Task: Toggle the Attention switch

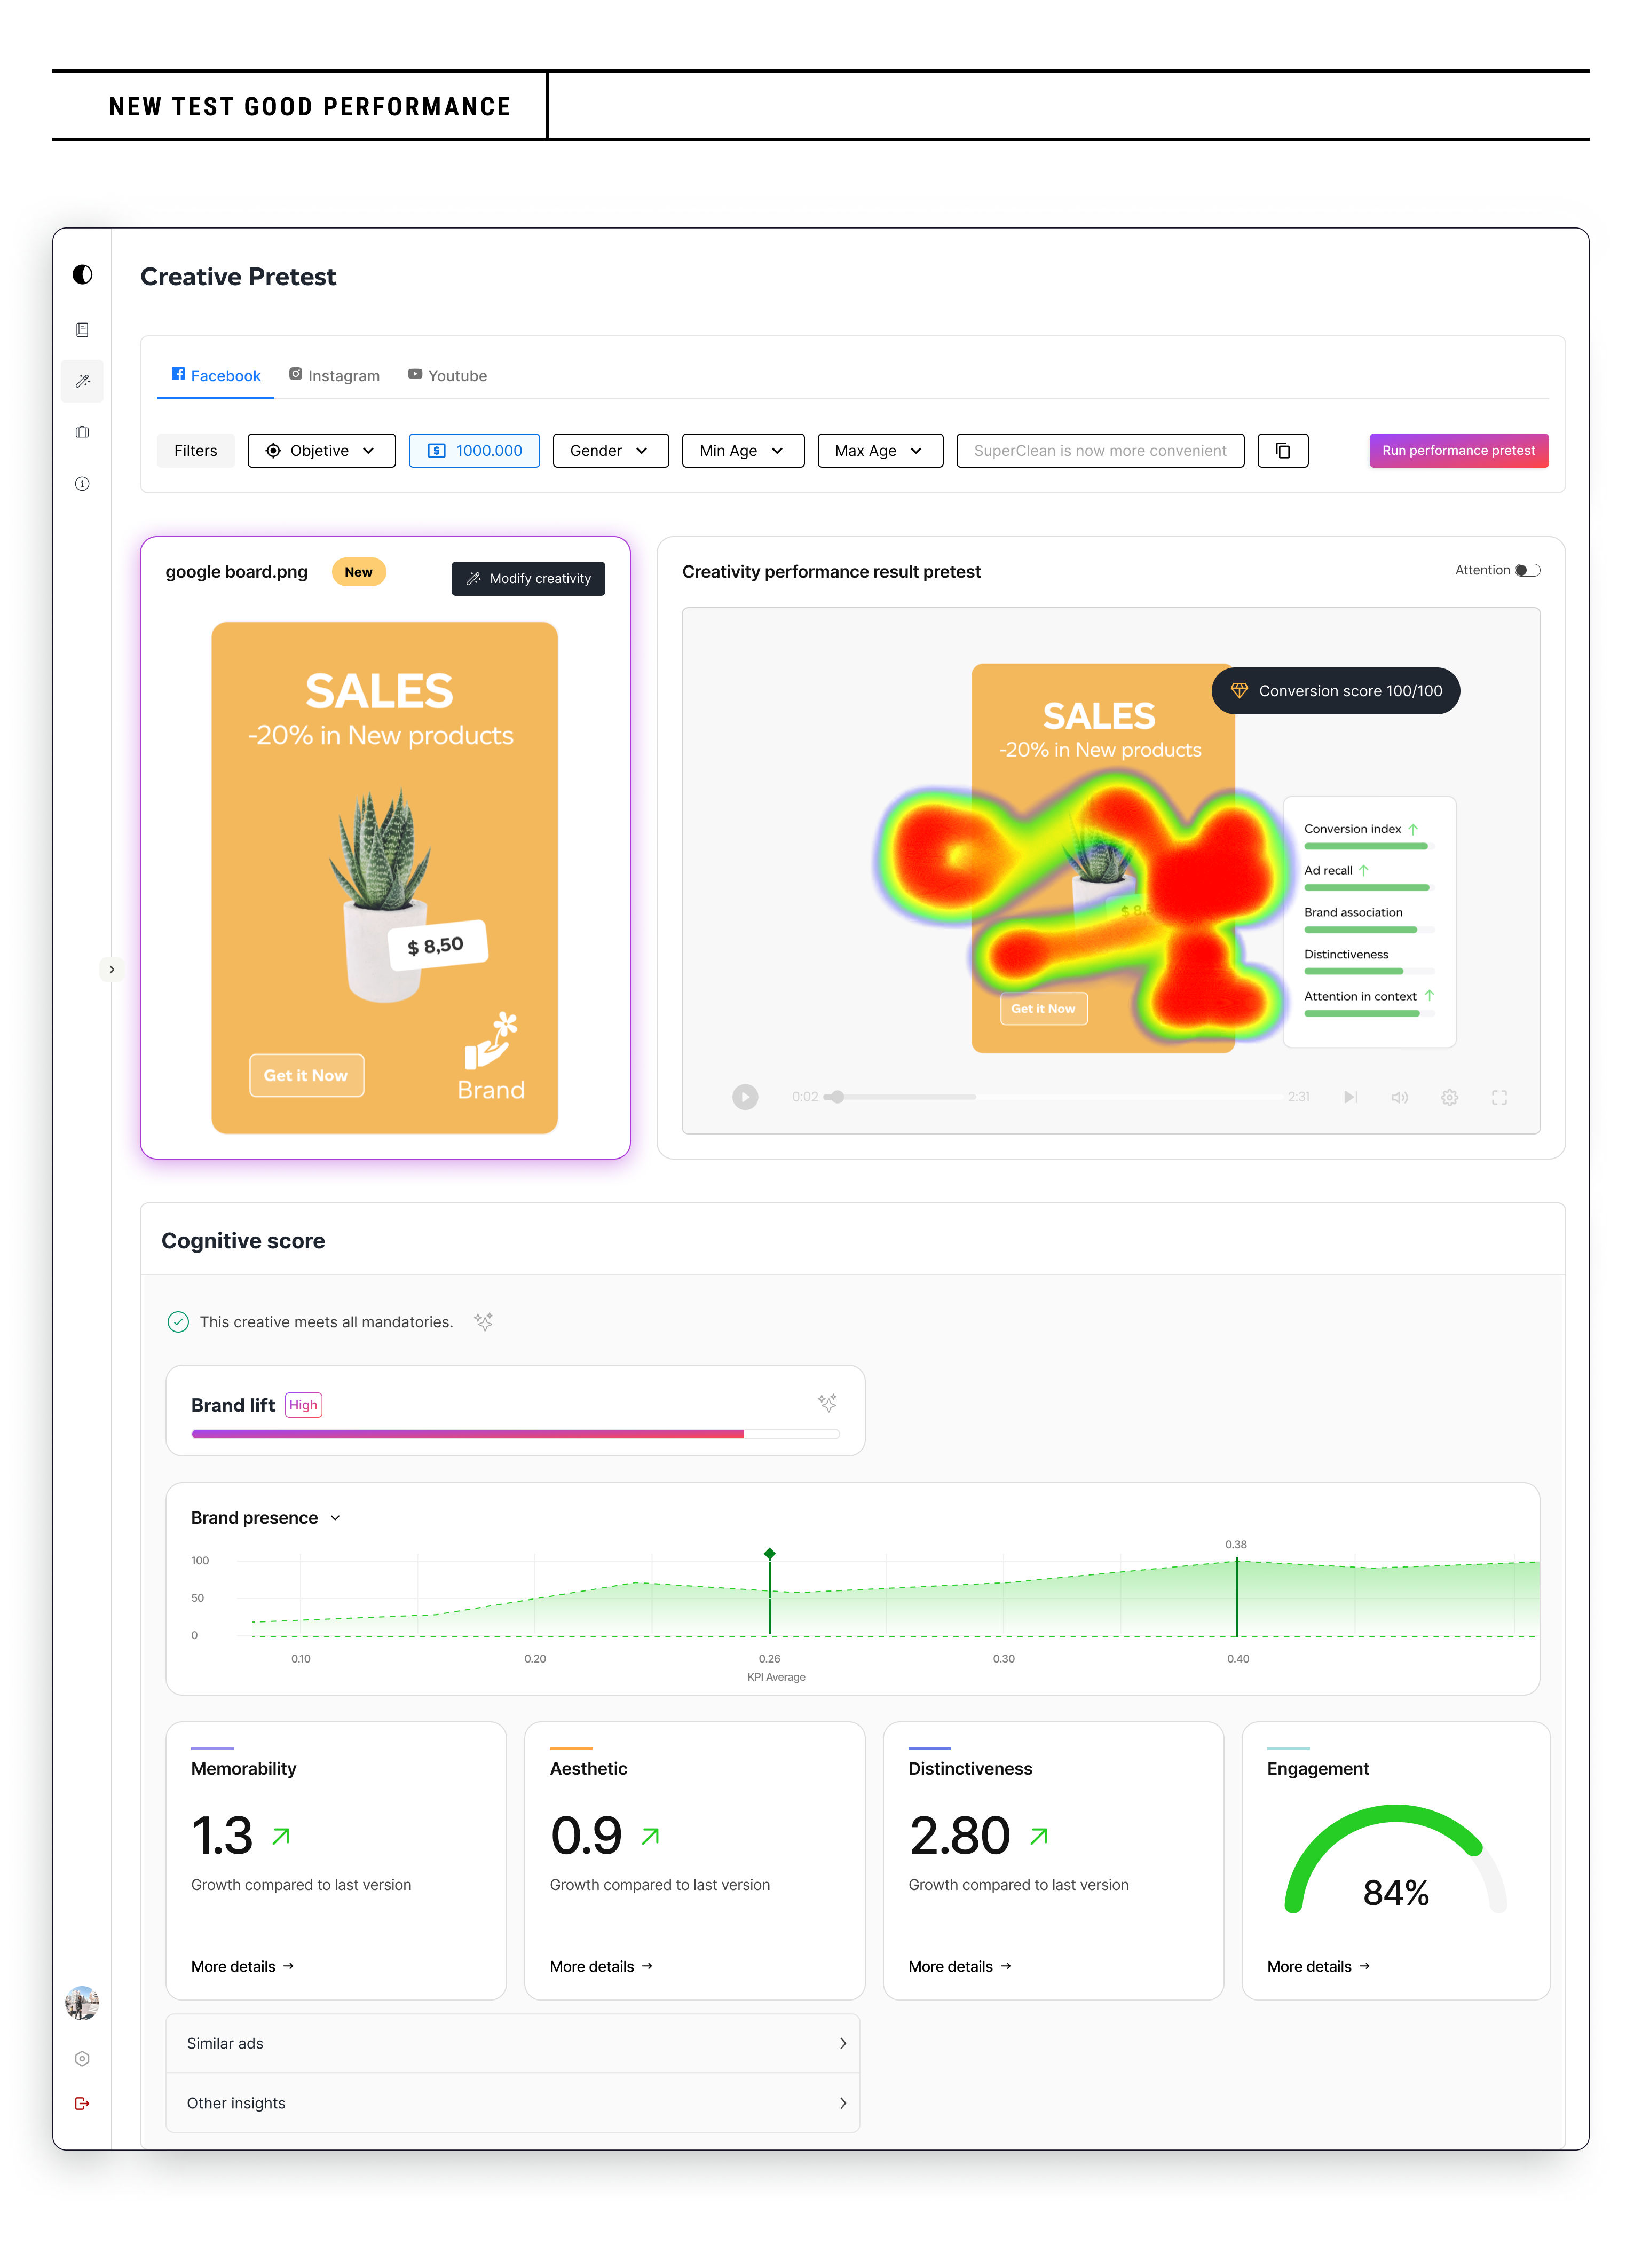Action: point(1527,571)
